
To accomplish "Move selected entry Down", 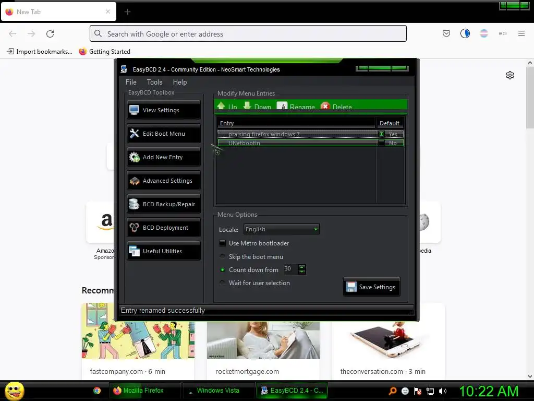I will pos(257,107).
